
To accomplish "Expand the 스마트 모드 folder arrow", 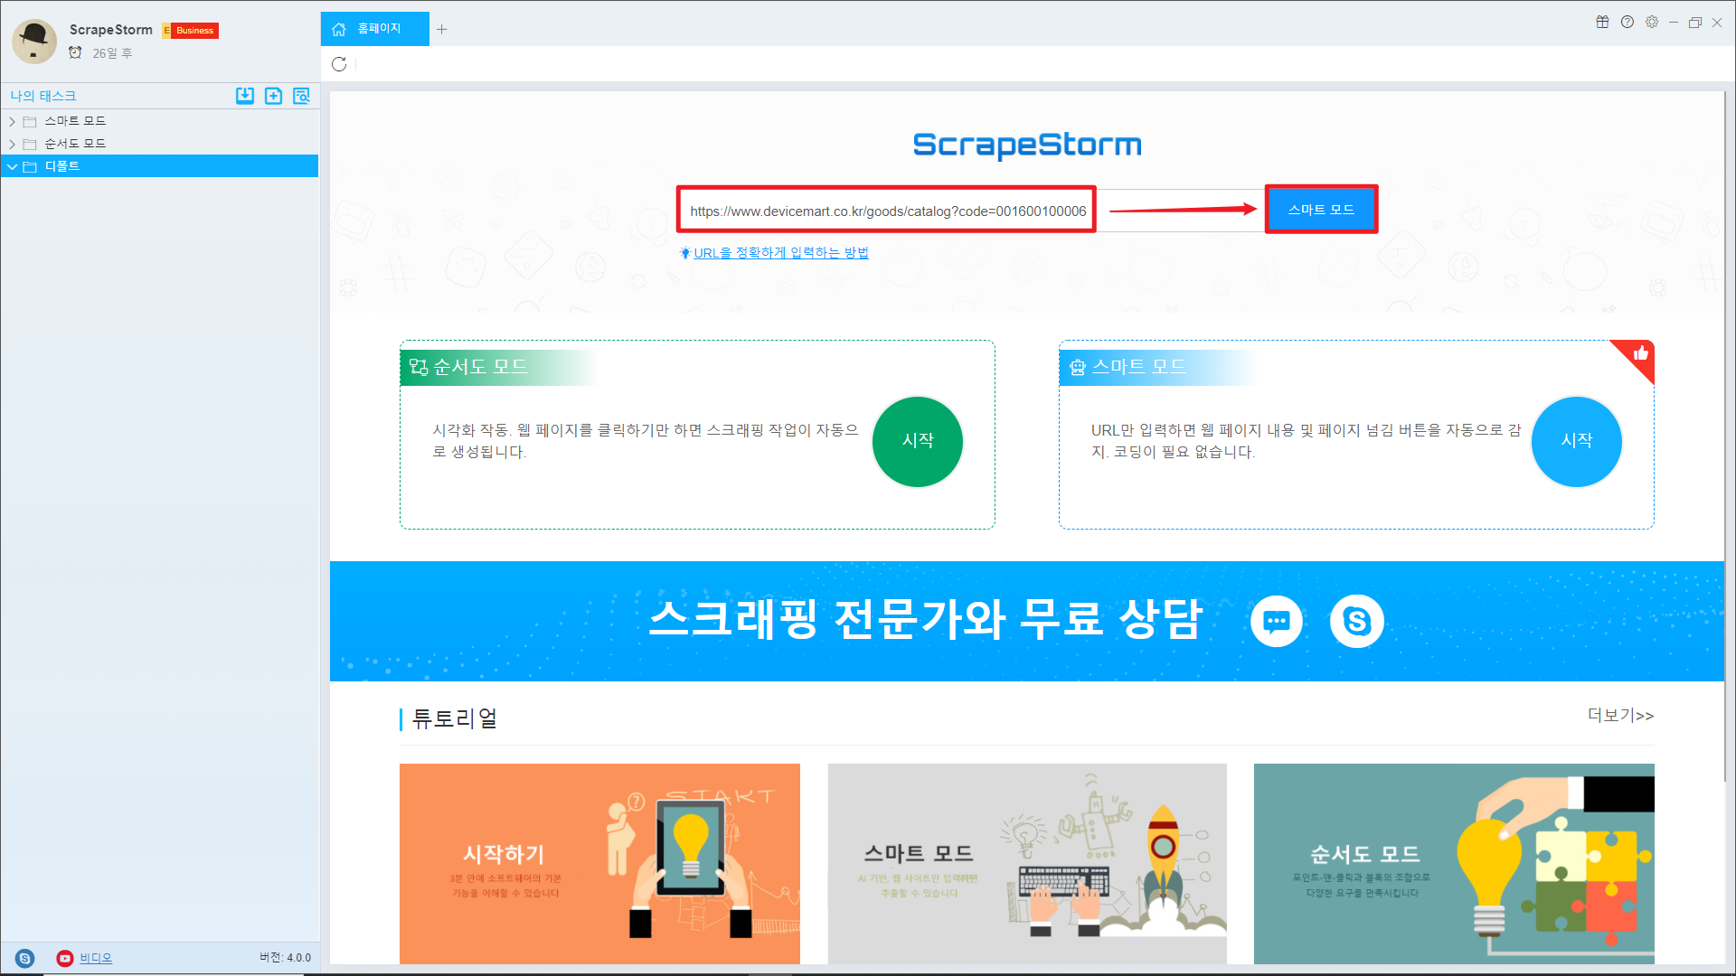I will (12, 121).
